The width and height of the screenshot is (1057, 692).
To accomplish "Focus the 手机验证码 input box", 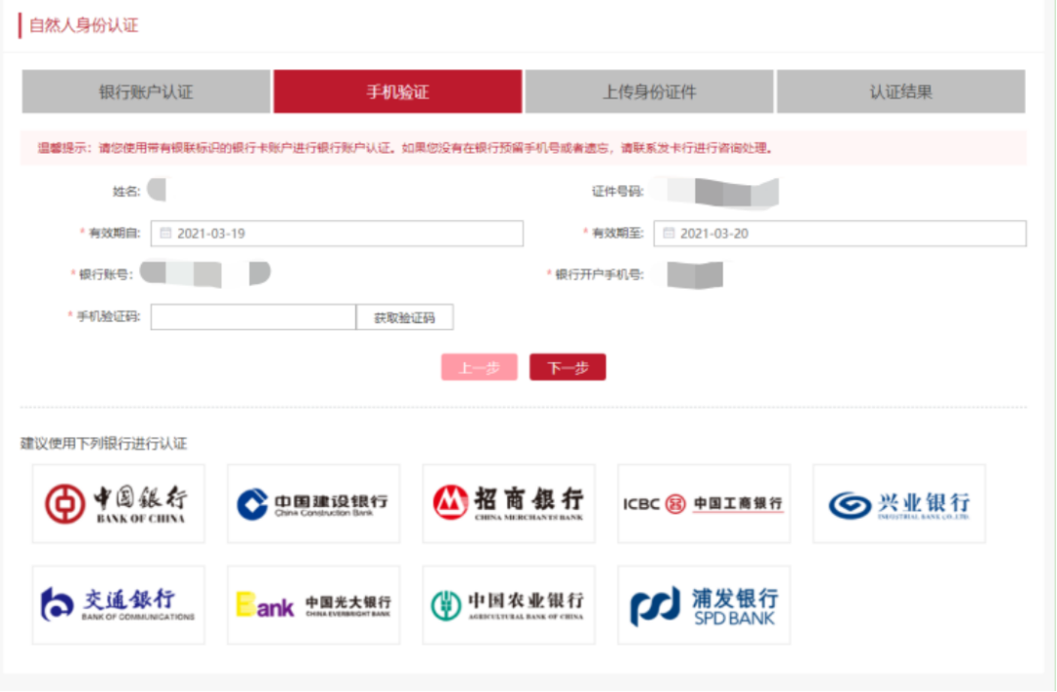I will [253, 317].
